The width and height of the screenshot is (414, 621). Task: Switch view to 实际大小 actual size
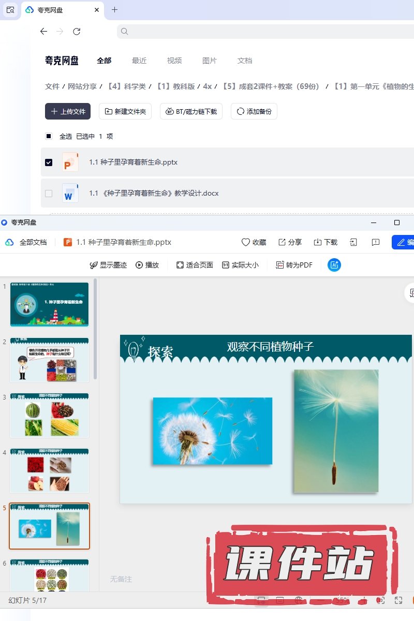tap(240, 265)
